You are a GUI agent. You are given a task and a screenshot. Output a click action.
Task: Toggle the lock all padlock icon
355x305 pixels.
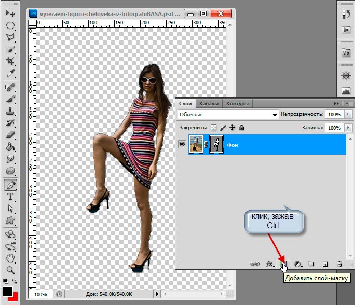(x=241, y=128)
